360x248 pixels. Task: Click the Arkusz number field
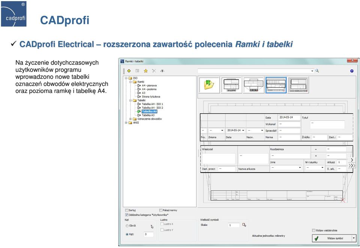(342, 162)
